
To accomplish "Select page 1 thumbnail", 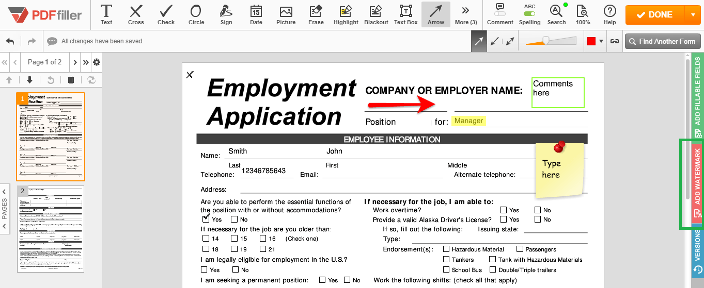I will pyautogui.click(x=51, y=137).
